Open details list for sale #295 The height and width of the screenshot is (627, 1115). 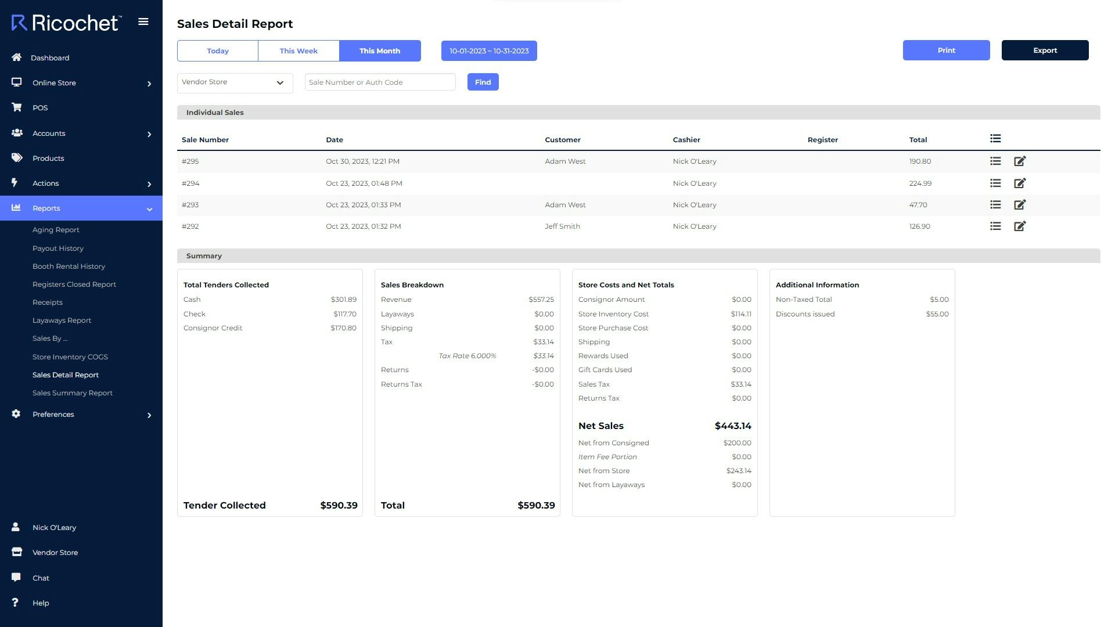point(995,161)
